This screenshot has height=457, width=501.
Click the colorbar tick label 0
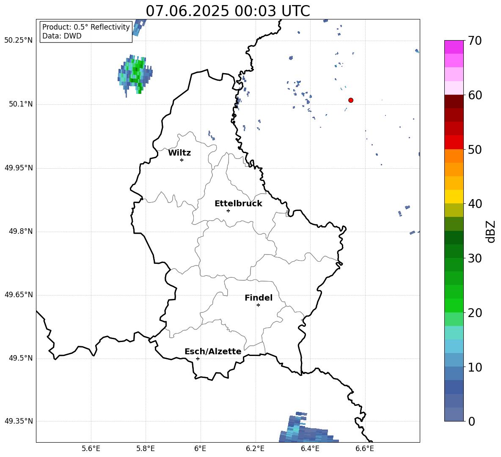(x=471, y=421)
